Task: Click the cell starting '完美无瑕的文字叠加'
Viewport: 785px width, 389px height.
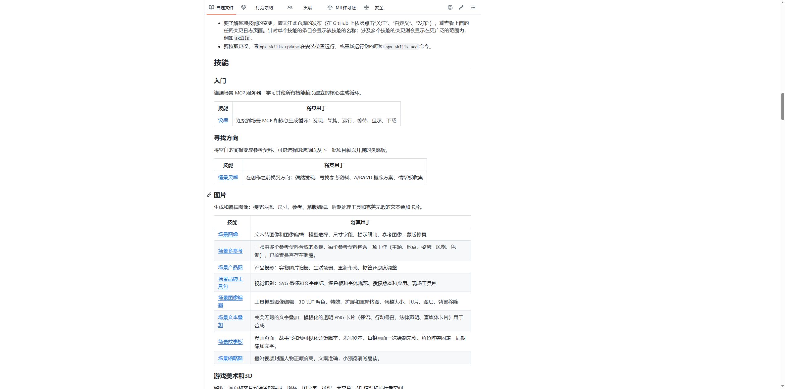Action: (360, 321)
